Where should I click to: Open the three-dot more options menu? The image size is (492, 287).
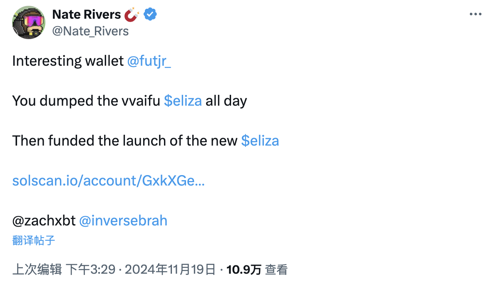[475, 14]
